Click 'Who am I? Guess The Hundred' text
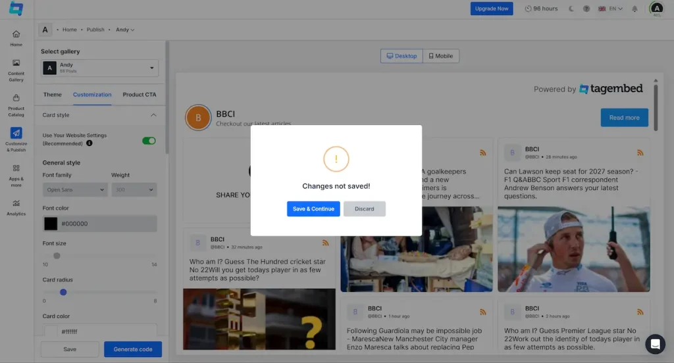 pos(257,270)
